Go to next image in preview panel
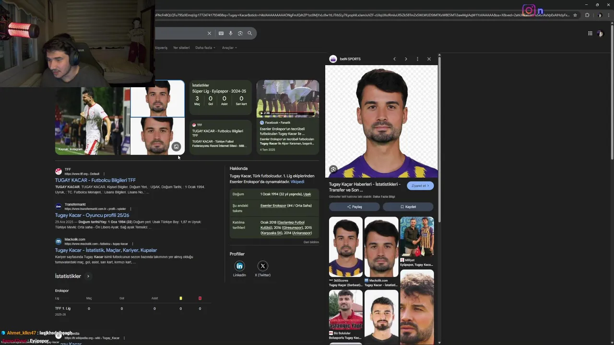The height and width of the screenshot is (345, 614). 406,59
